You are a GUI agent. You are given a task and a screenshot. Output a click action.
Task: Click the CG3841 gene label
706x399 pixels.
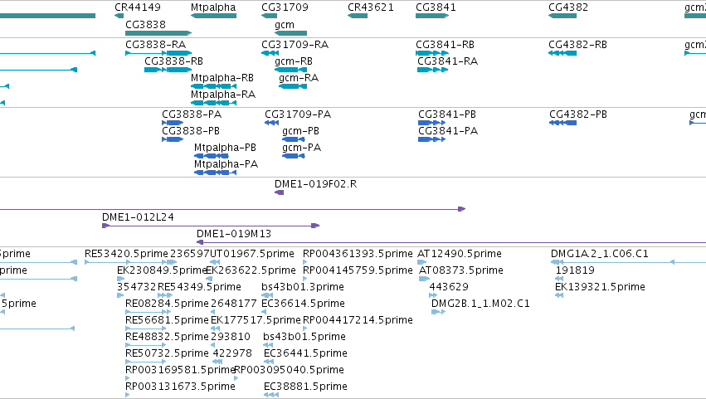[436, 7]
